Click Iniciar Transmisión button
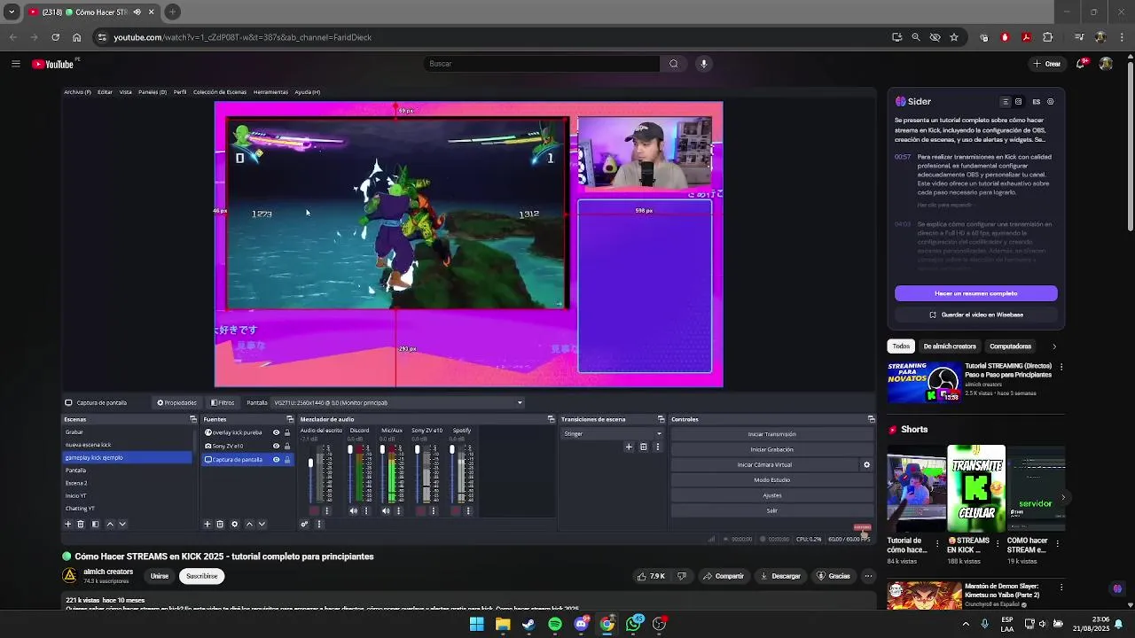Screen dimensions: 1135x638 click(x=772, y=434)
